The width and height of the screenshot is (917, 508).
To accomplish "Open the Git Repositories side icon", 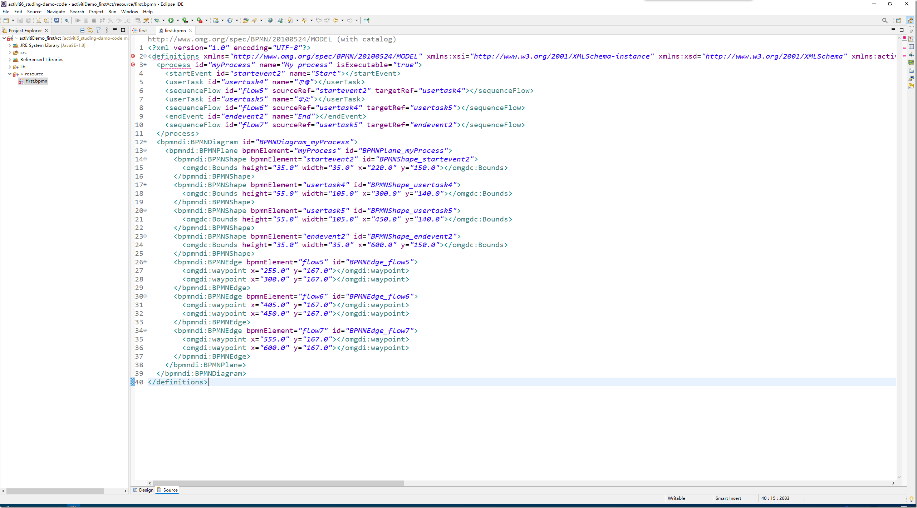I will pyautogui.click(x=911, y=86).
